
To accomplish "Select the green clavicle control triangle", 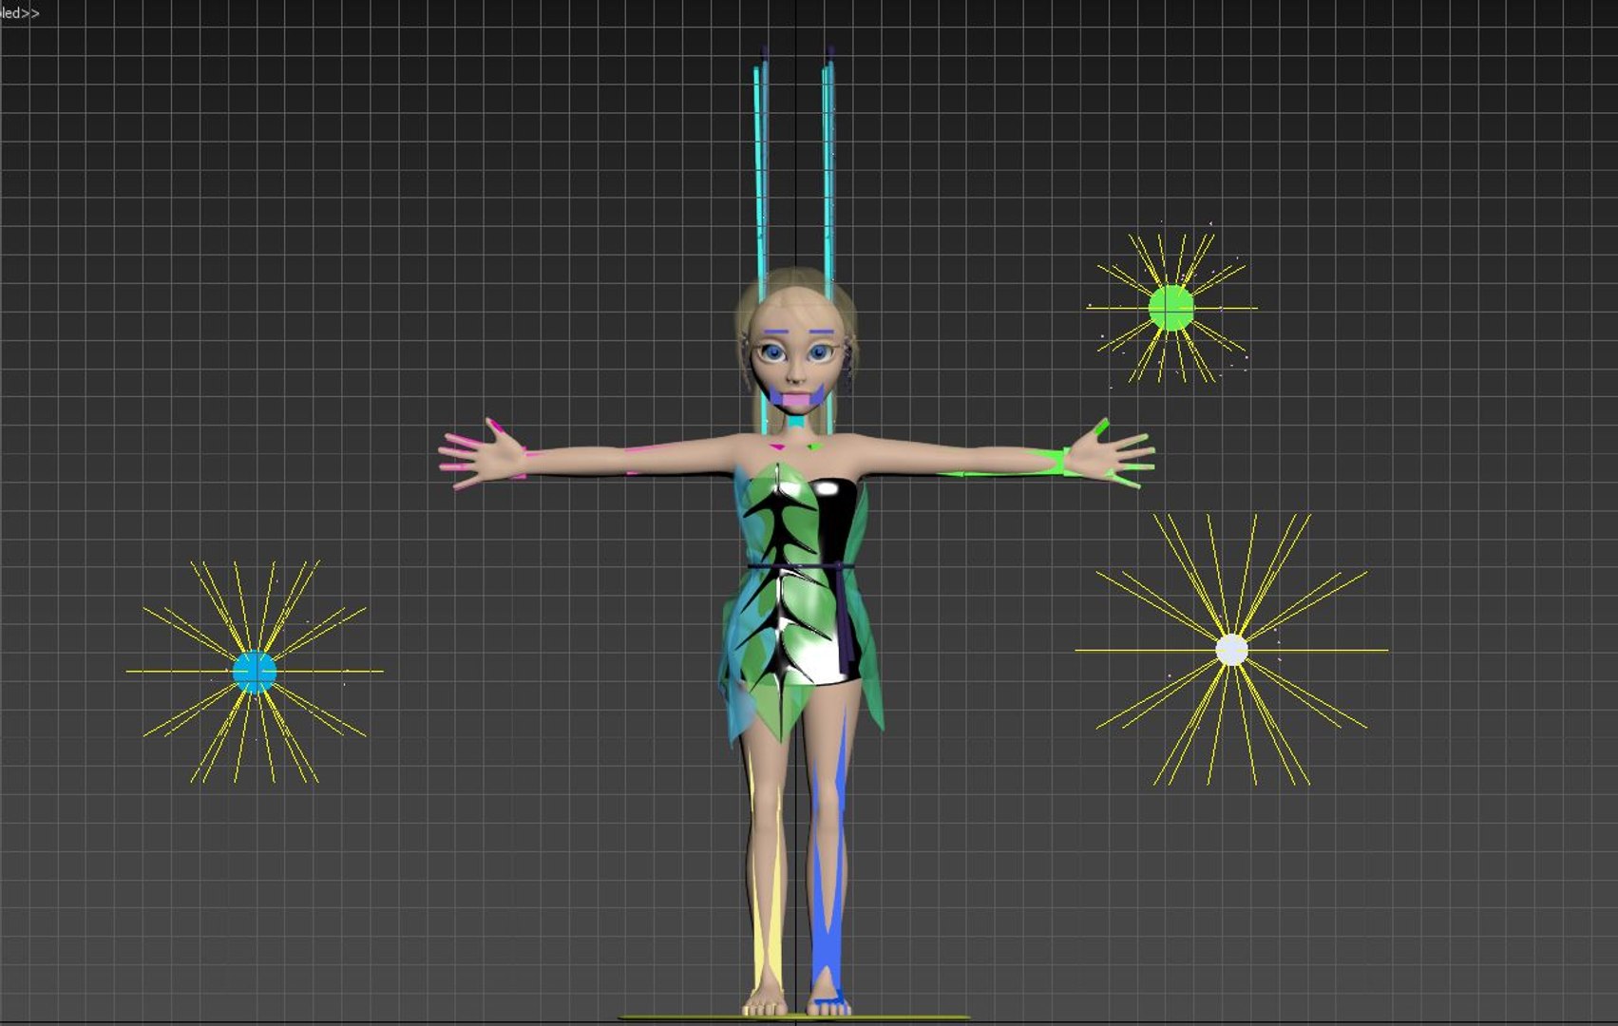I will click(x=813, y=446).
